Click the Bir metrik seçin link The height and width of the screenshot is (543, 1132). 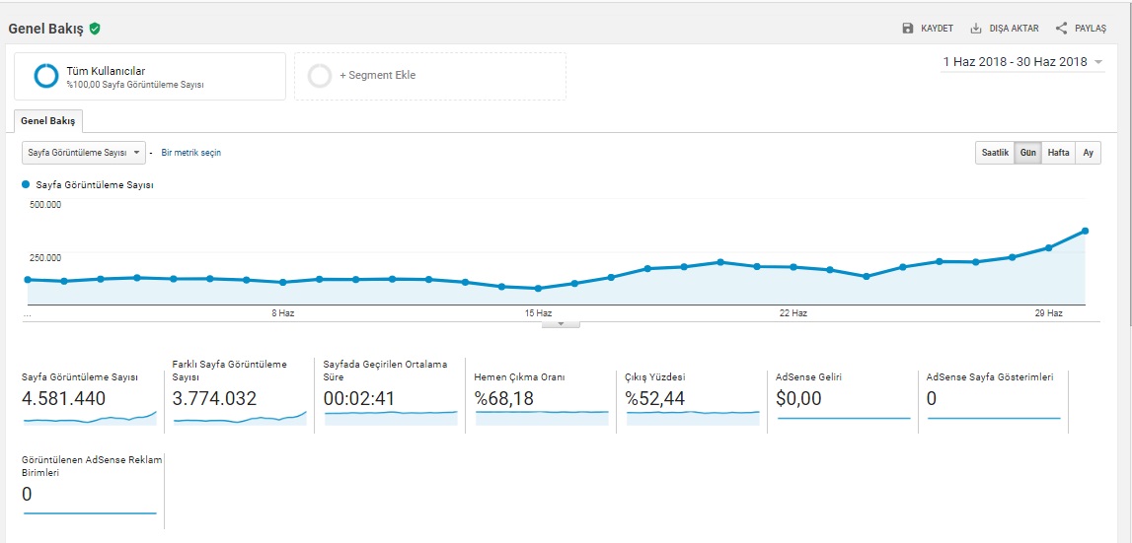pos(190,153)
